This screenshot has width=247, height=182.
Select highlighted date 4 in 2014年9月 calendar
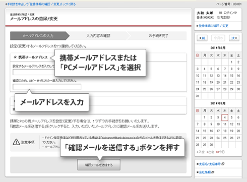coord(225,117)
